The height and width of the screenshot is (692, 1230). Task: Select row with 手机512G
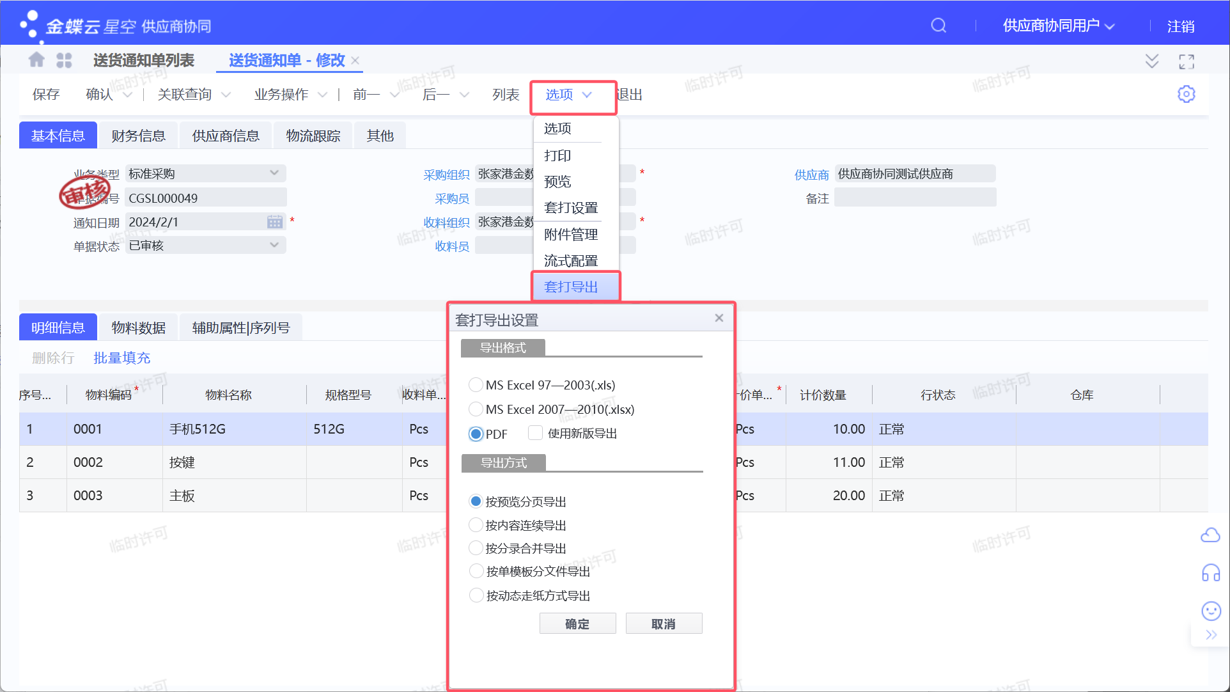point(614,429)
